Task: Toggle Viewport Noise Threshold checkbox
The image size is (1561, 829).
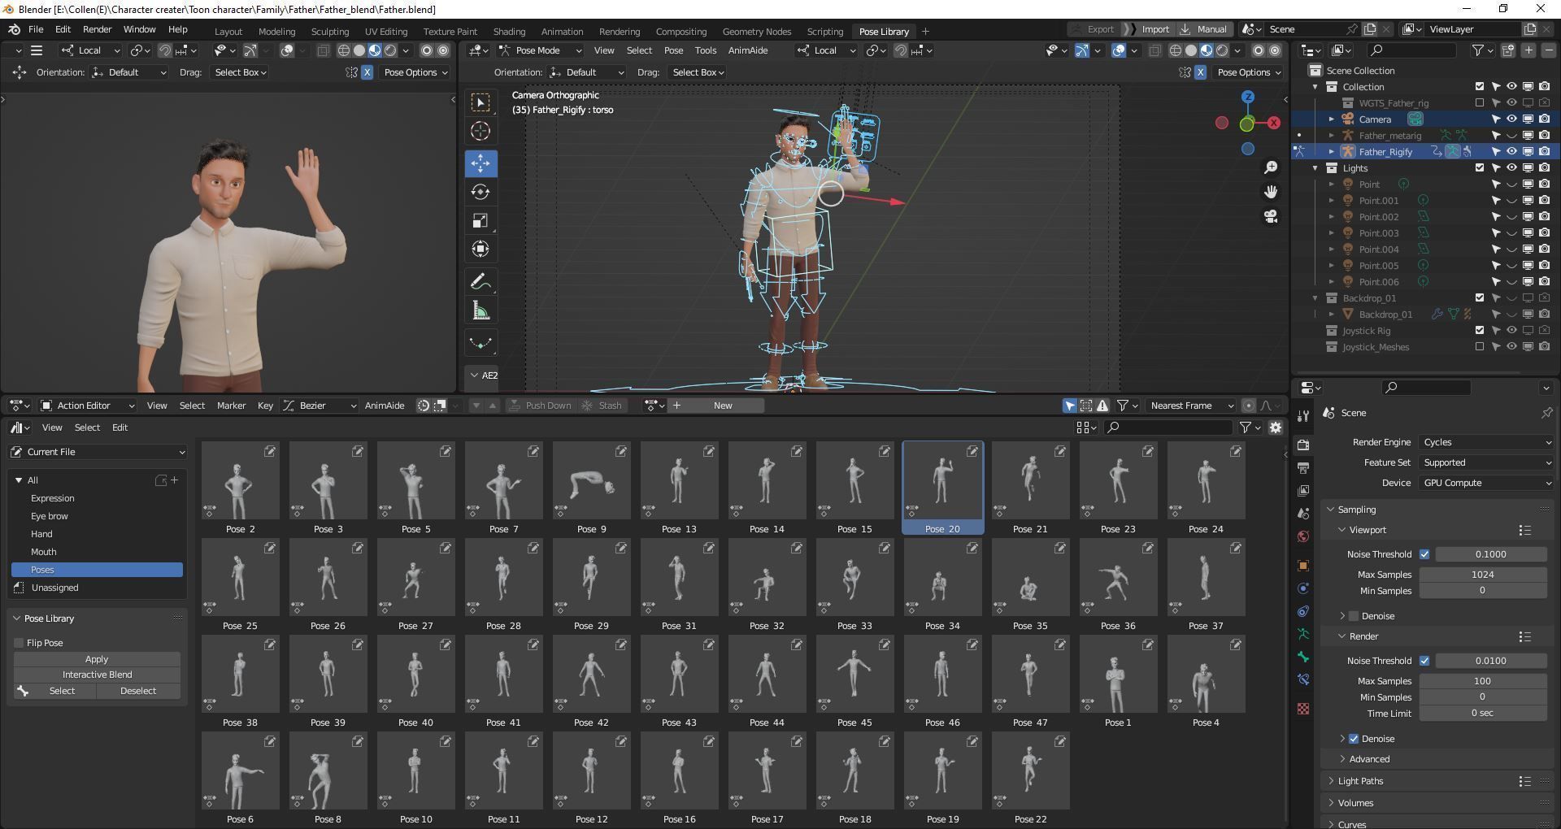Action: tap(1424, 554)
